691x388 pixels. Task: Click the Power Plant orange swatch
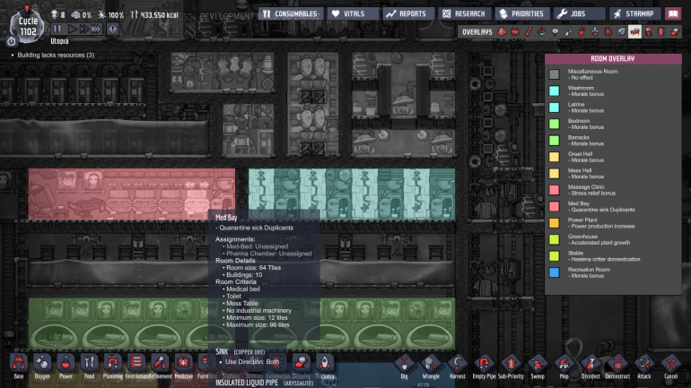coord(554,222)
